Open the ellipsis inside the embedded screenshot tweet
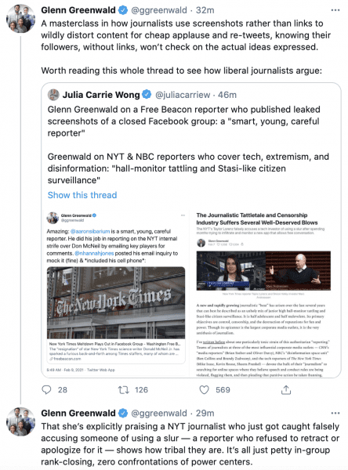This screenshot has height=470, width=348. 183,215
